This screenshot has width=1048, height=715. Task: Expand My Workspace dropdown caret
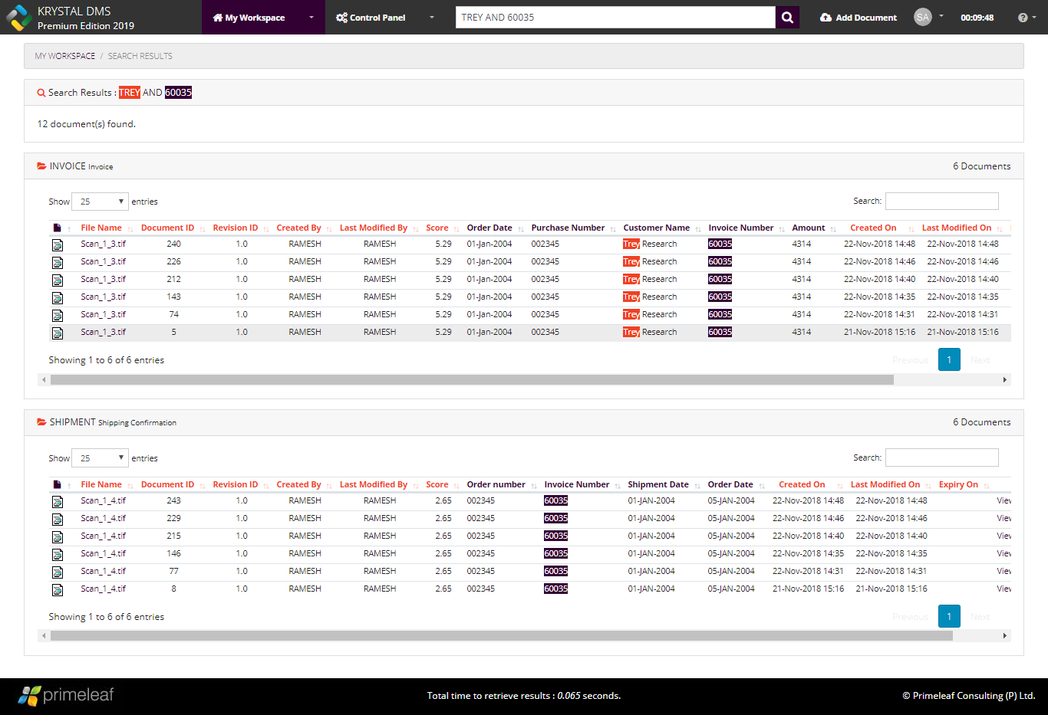[x=311, y=18]
